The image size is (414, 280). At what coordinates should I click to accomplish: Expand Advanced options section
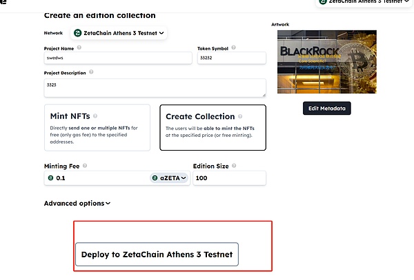pyautogui.click(x=77, y=204)
